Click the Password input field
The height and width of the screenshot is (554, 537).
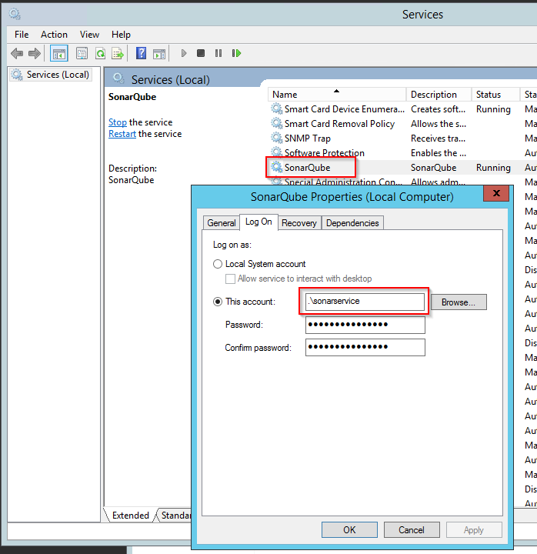coord(365,325)
